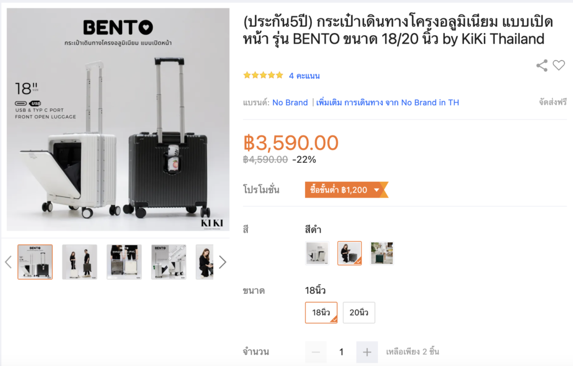Increase quantity with plus button
Image resolution: width=573 pixels, height=366 pixels.
pyautogui.click(x=367, y=352)
